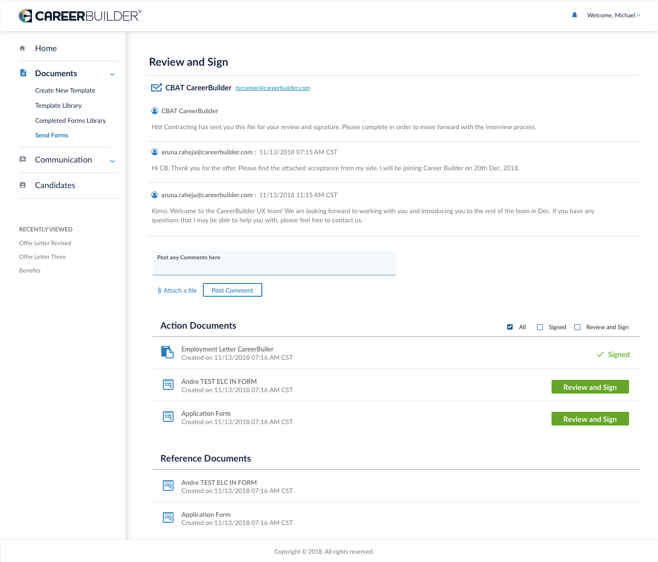Collapse the Documents menu chevron
The height and width of the screenshot is (562, 658).
coord(112,74)
